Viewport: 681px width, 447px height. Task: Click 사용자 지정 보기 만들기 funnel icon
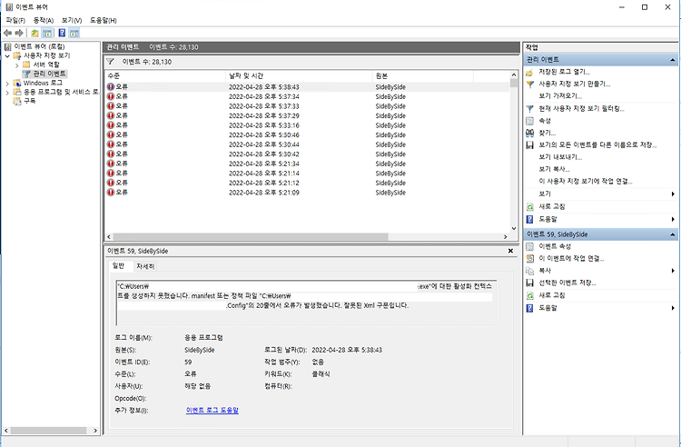(529, 84)
